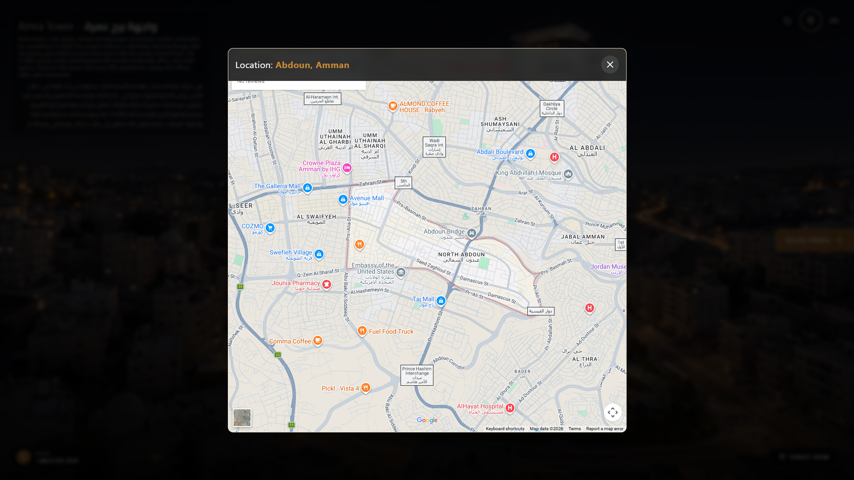Click NORTH ABDOUN district label
This screenshot has height=480, width=854.
pyautogui.click(x=461, y=257)
